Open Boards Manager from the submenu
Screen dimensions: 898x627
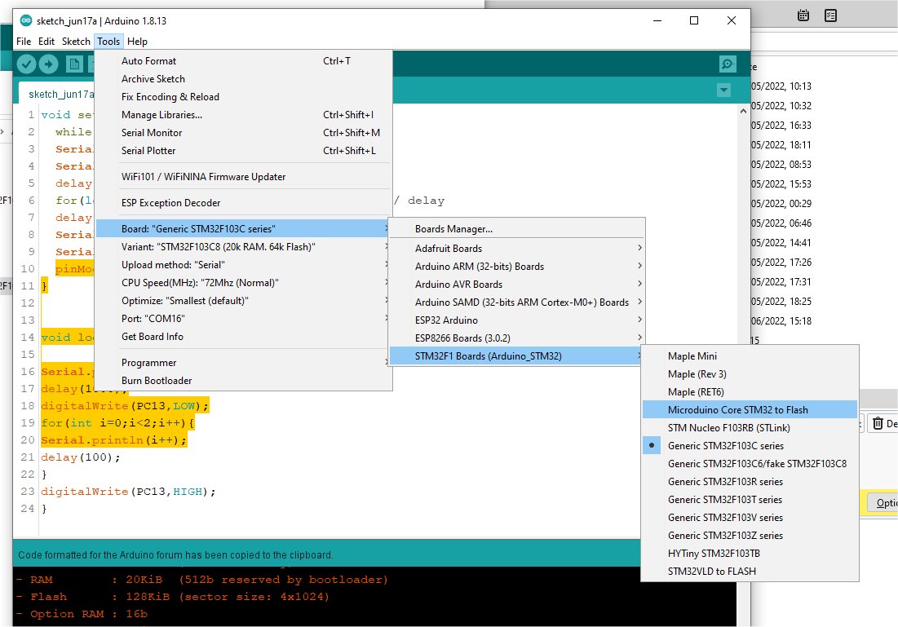516,229
